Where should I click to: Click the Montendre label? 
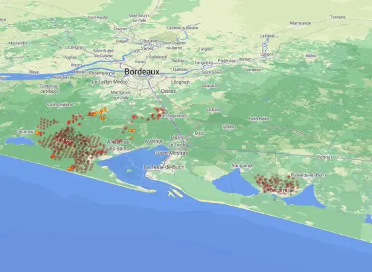click(x=18, y=43)
